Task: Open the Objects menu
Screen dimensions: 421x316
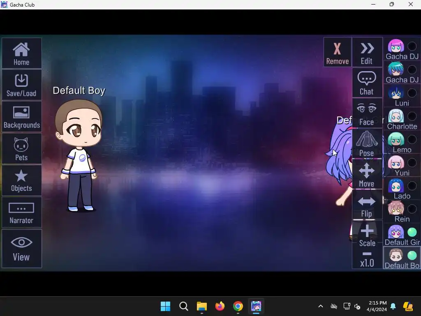Action: tap(21, 180)
